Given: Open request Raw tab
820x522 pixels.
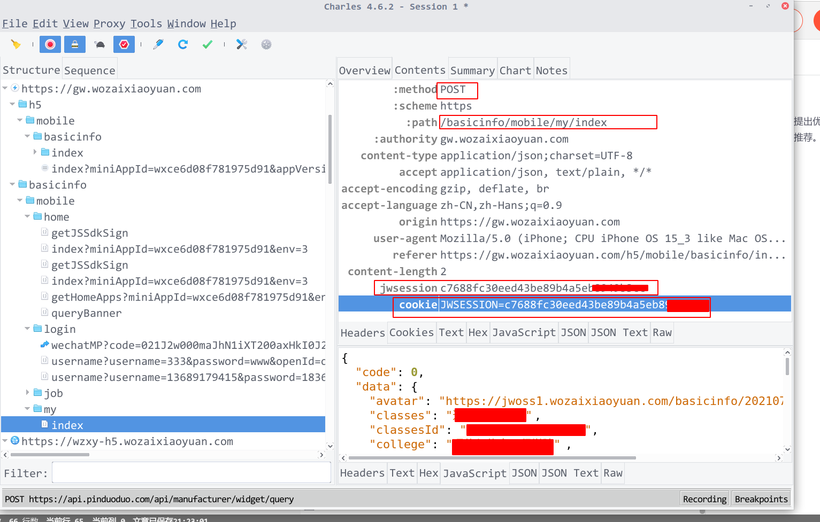Looking at the screenshot, I should [x=662, y=332].
